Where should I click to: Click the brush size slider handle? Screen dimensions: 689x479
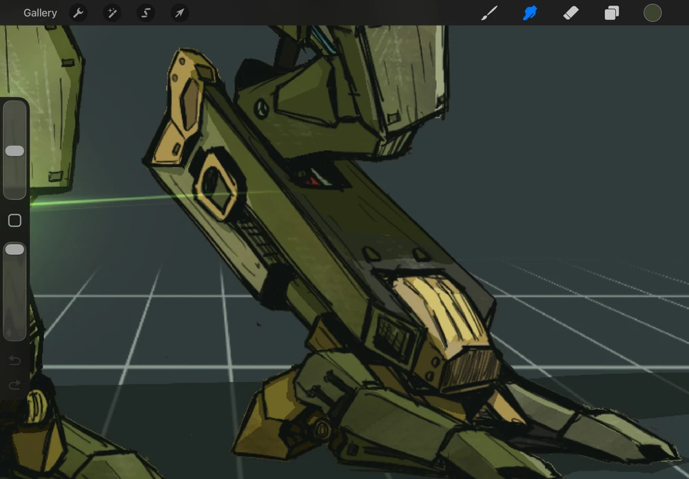pos(14,151)
